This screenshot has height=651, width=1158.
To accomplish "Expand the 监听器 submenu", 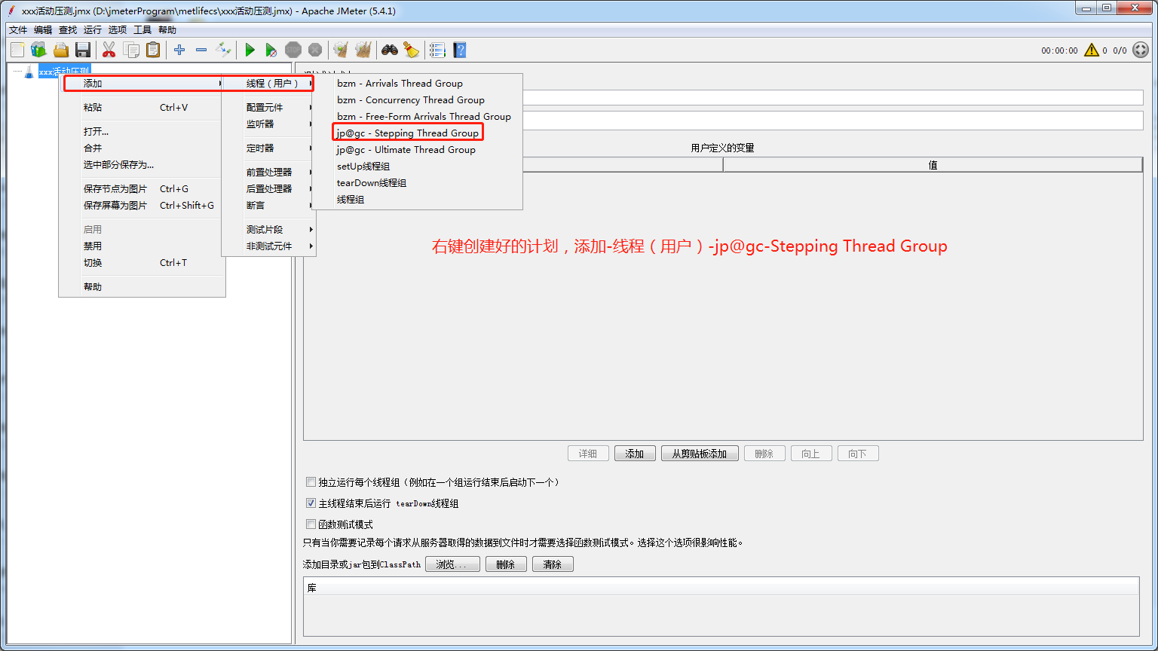I will click(260, 124).
